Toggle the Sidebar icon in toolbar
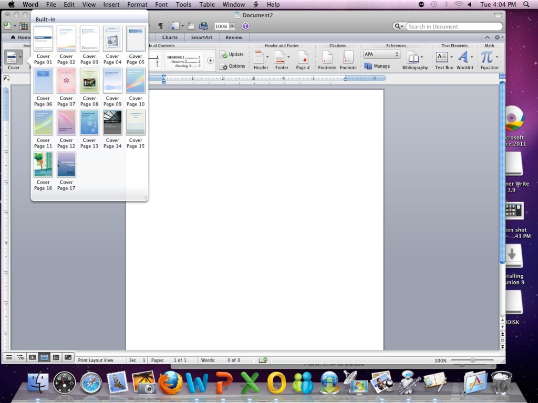 [175, 26]
